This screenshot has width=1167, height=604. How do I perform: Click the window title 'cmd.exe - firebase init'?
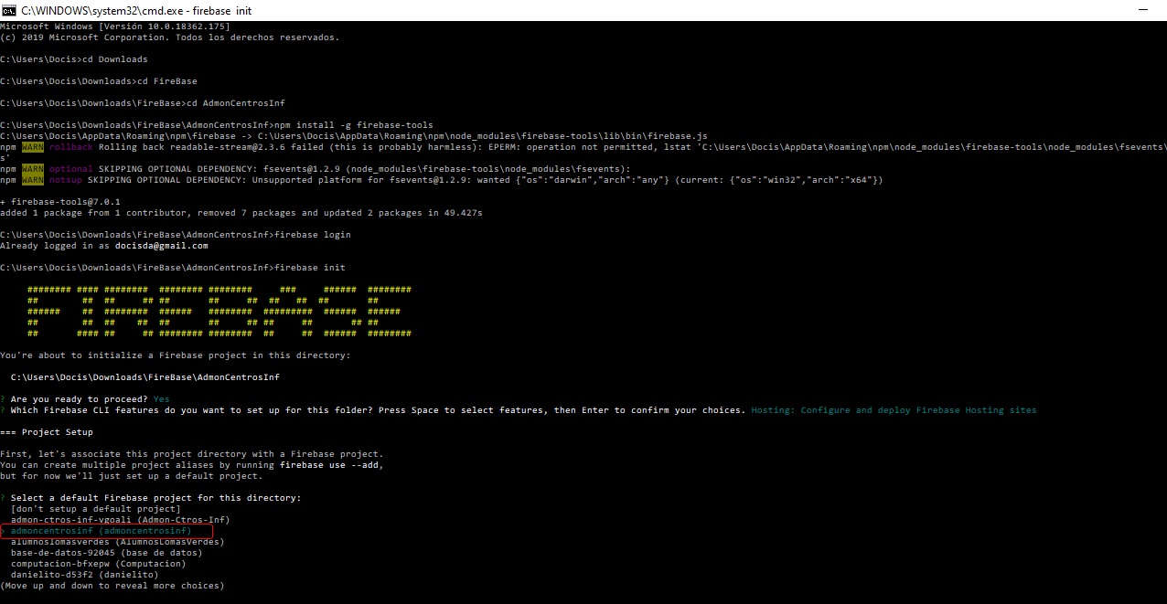click(x=137, y=10)
